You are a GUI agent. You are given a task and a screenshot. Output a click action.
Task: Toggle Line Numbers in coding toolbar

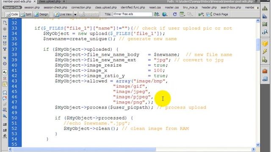coord(5,72)
